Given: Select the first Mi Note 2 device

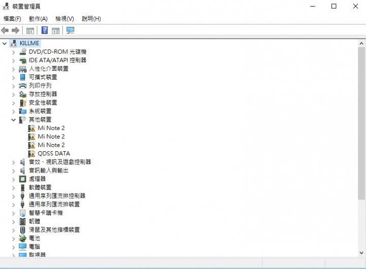Looking at the screenshot, I should coord(51,128).
